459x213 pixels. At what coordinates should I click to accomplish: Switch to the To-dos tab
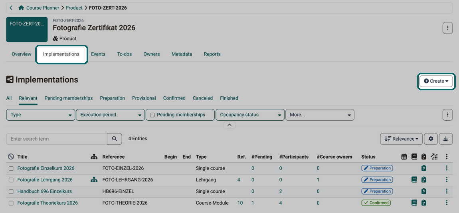tap(125, 54)
